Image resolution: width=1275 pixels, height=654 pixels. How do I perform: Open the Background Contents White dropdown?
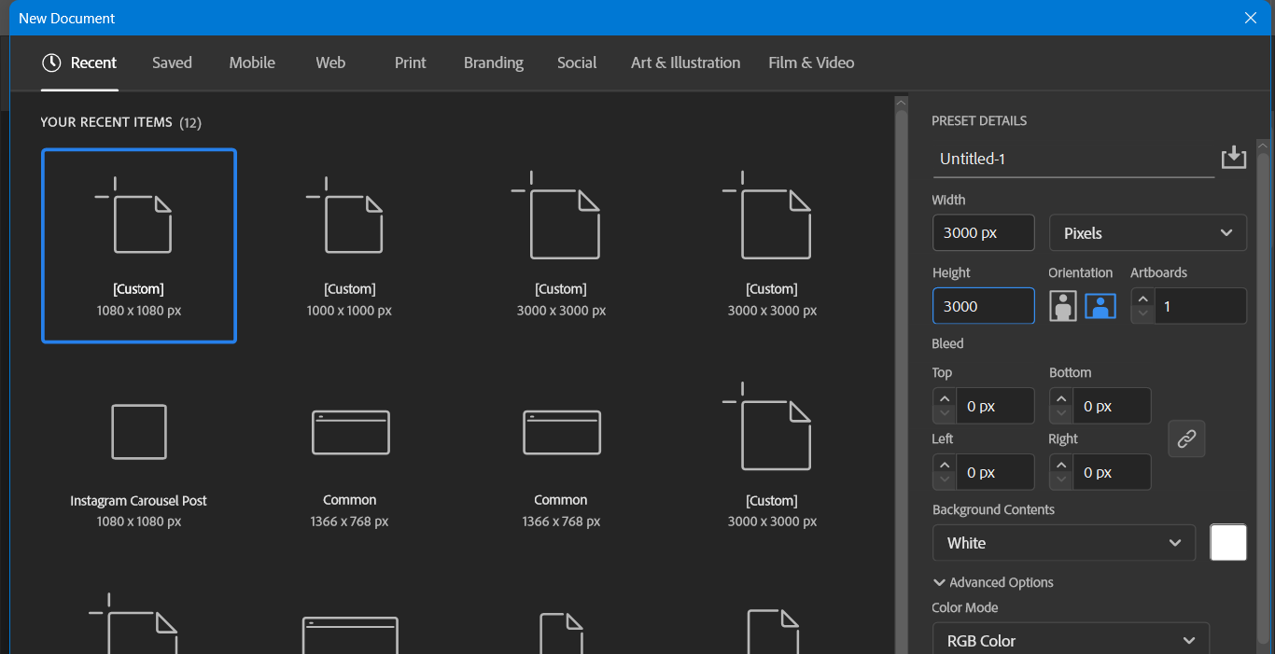click(x=1064, y=543)
